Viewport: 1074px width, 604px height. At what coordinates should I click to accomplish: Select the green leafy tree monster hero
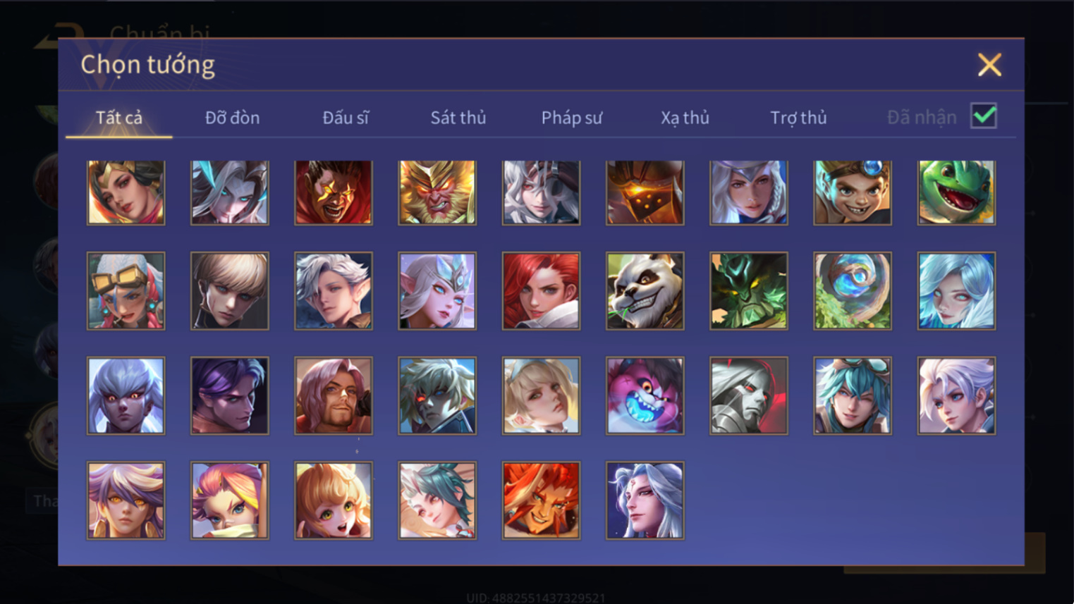coord(748,291)
